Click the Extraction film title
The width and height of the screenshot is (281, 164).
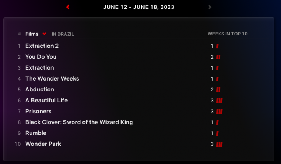(x=39, y=68)
